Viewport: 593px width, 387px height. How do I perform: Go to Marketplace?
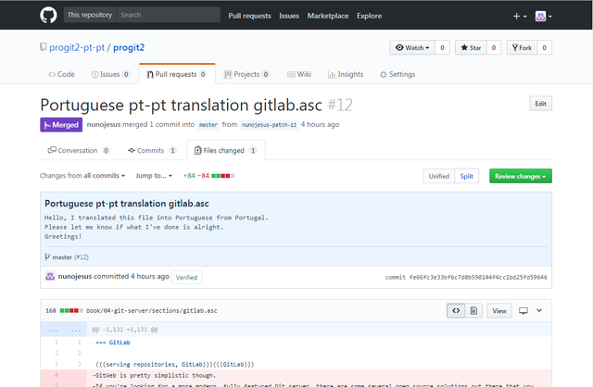coord(328,16)
